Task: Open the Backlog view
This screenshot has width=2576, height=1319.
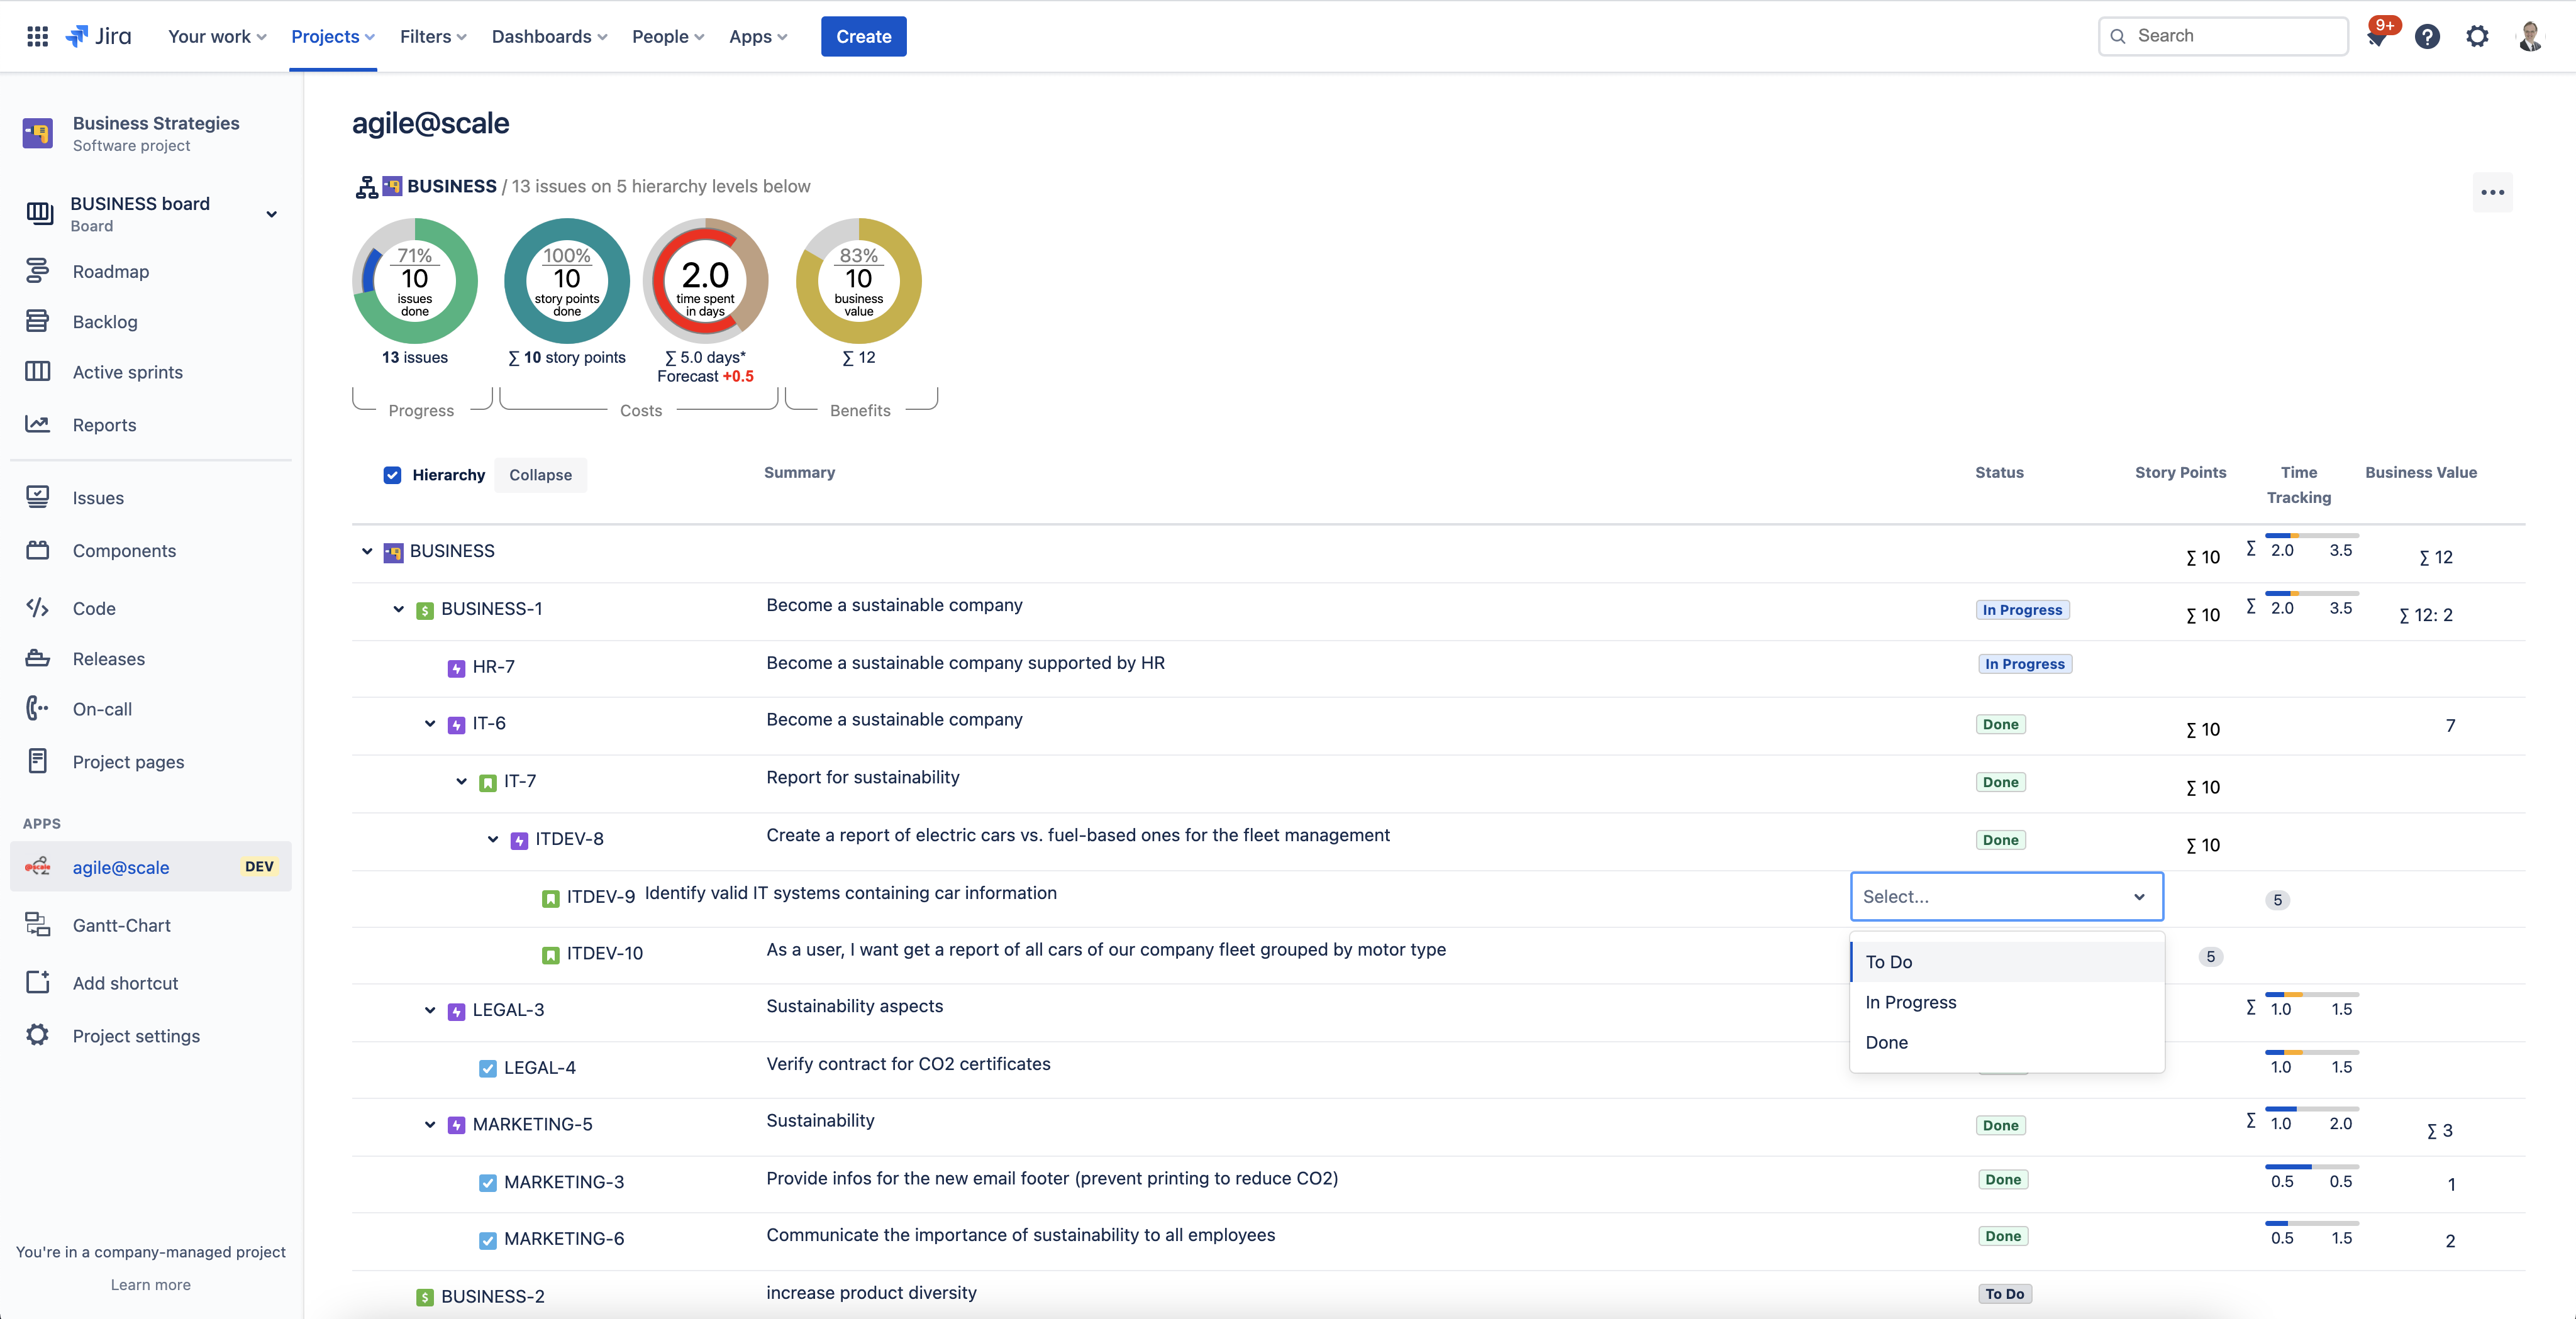Action: coord(104,321)
